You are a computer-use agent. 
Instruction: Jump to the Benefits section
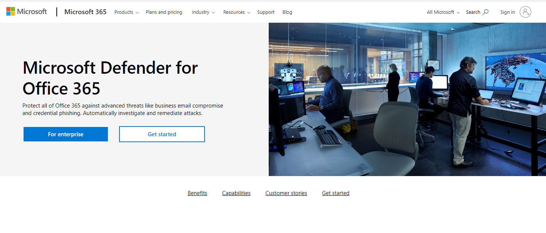coord(197,193)
